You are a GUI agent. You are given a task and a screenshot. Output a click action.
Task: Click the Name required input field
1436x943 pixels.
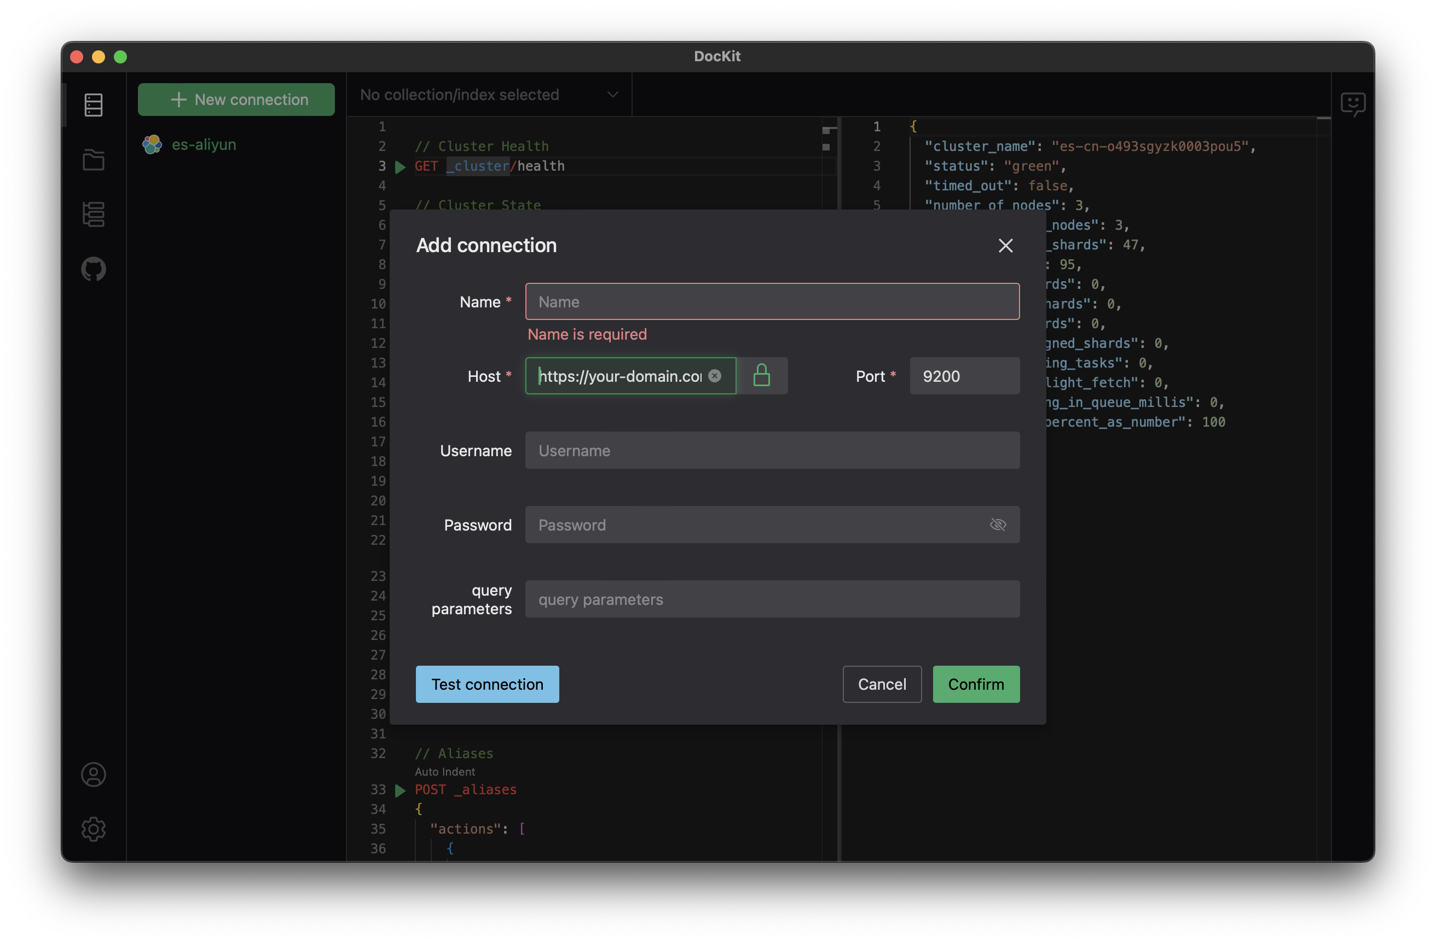pyautogui.click(x=773, y=301)
